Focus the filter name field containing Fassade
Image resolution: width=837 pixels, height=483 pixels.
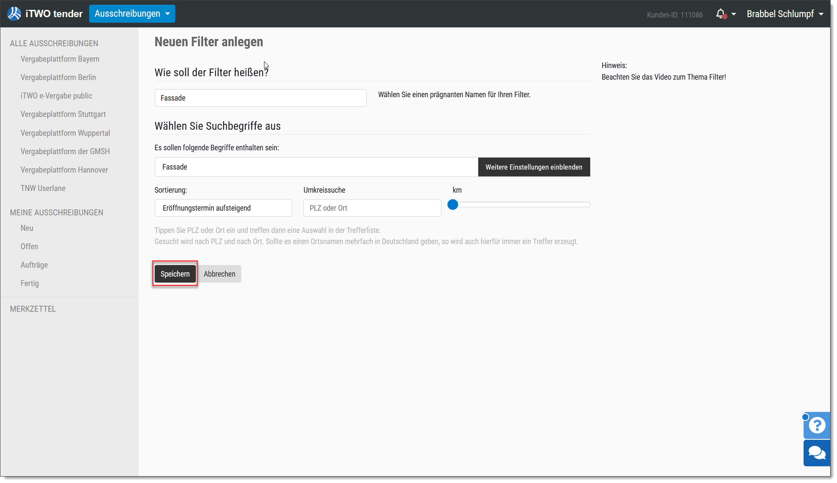coord(261,98)
